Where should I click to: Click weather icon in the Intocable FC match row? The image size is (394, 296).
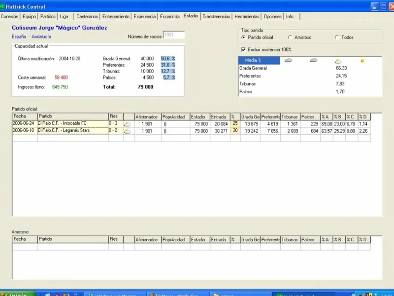128,124
